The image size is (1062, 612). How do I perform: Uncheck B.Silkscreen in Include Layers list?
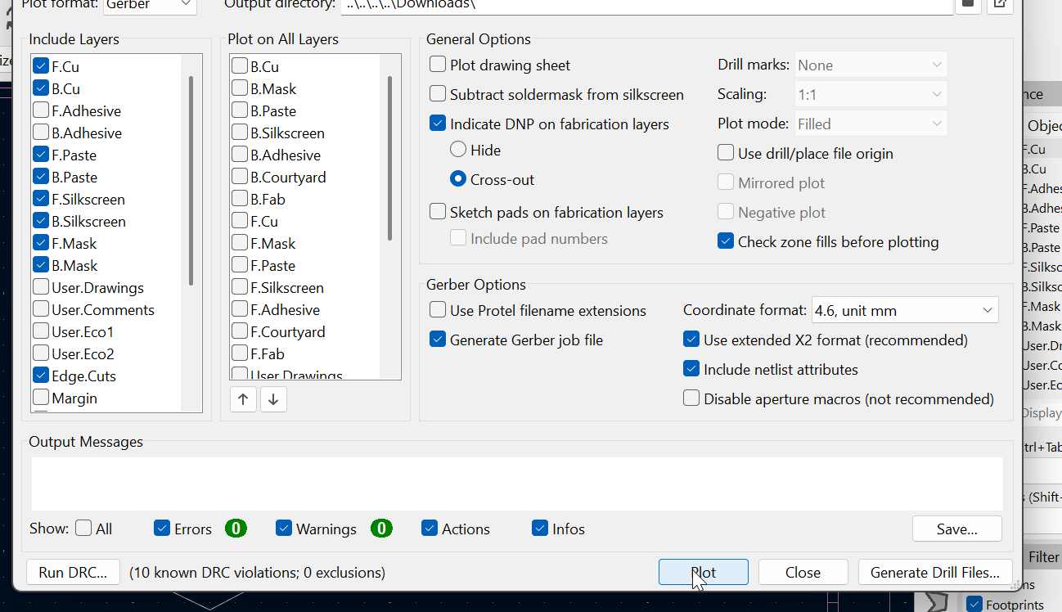pos(41,221)
